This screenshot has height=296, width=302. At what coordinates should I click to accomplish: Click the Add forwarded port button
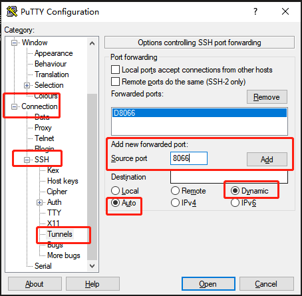coord(267,159)
